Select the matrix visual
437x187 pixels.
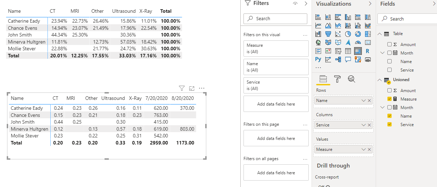coord(358,51)
